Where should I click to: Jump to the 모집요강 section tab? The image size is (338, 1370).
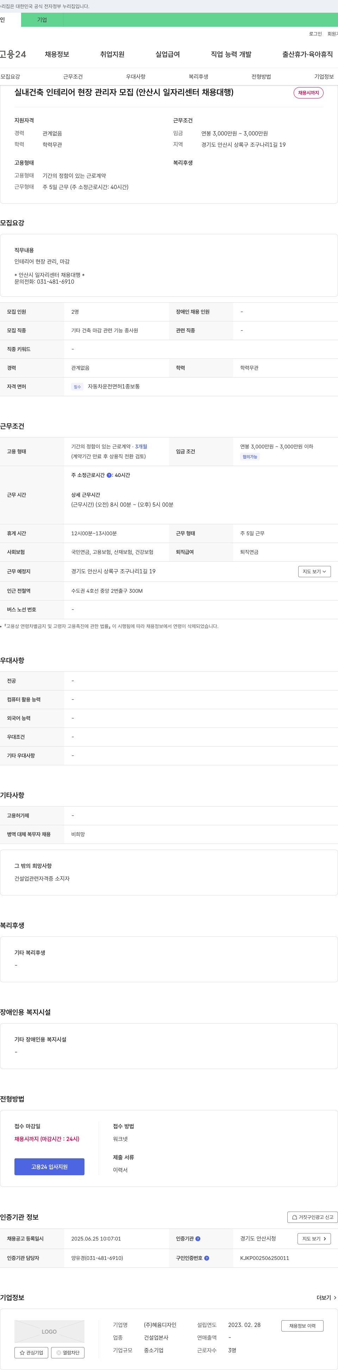(10, 77)
